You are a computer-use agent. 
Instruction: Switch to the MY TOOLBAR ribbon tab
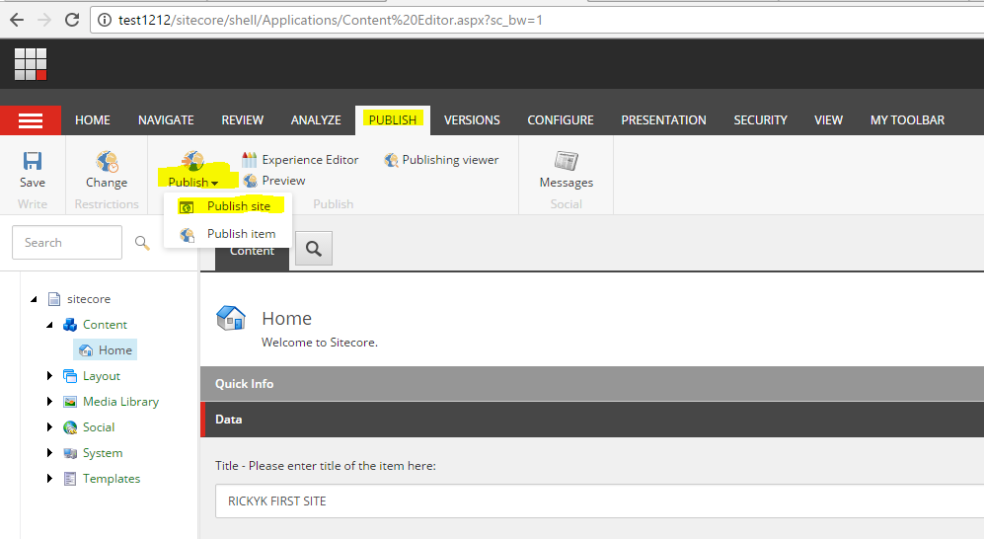click(x=907, y=119)
